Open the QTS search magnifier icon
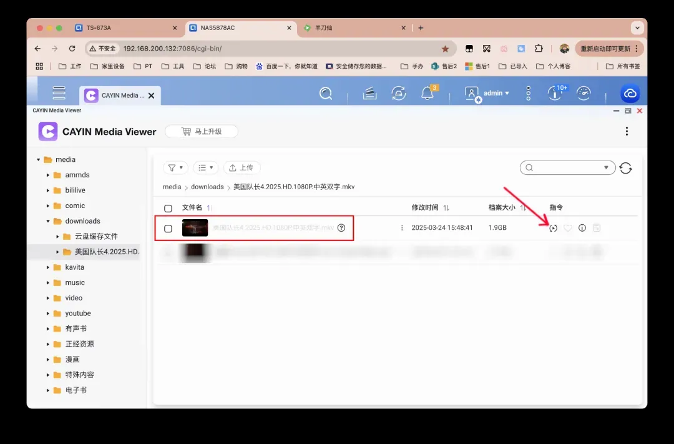 (x=326, y=93)
